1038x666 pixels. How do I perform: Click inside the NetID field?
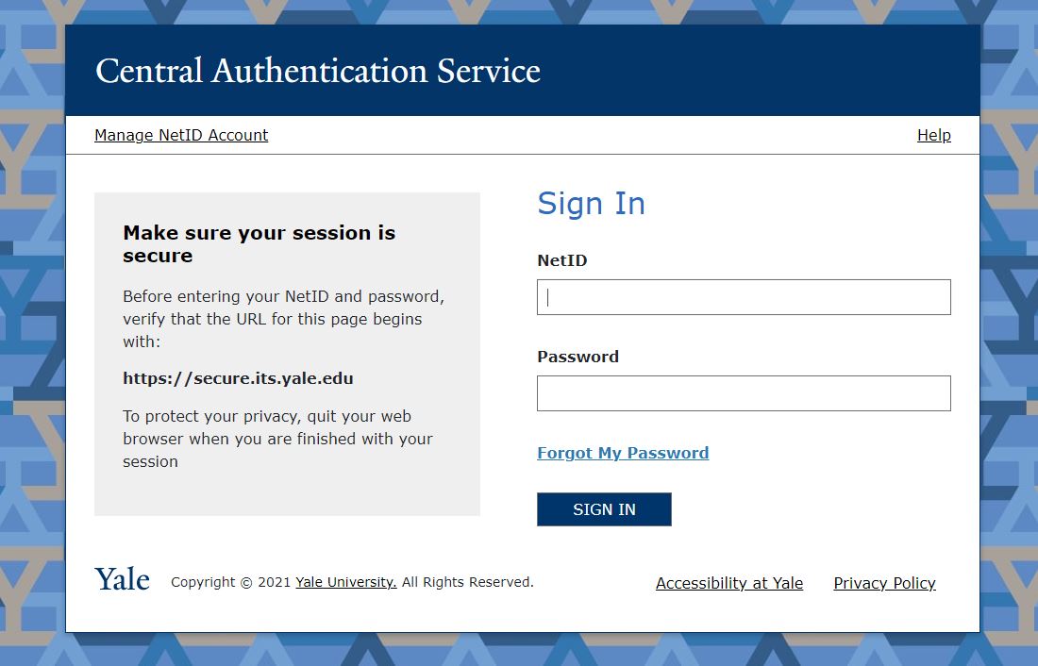(744, 296)
